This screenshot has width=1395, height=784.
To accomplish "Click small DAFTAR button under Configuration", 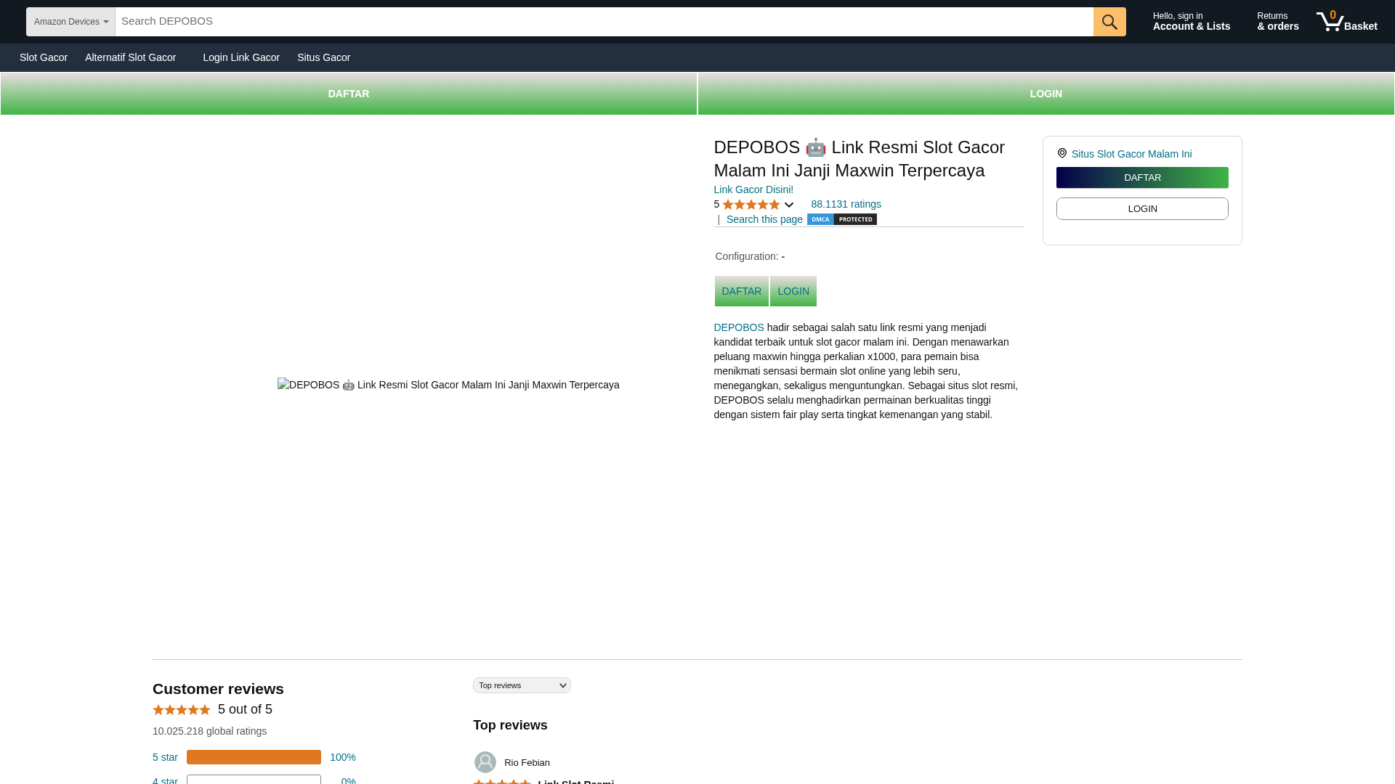I will pyautogui.click(x=741, y=291).
